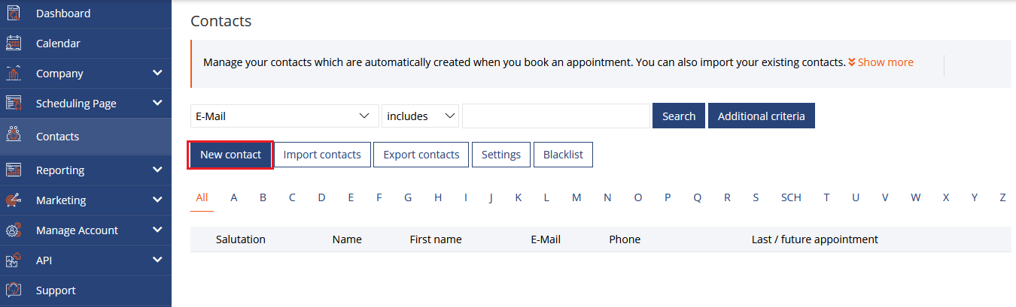Filter contacts by letter W

pos(916,197)
